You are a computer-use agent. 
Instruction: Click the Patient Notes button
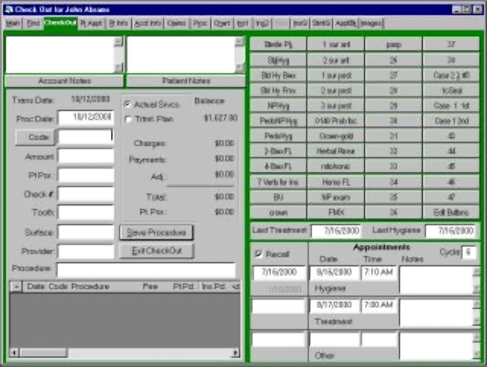tap(186, 81)
